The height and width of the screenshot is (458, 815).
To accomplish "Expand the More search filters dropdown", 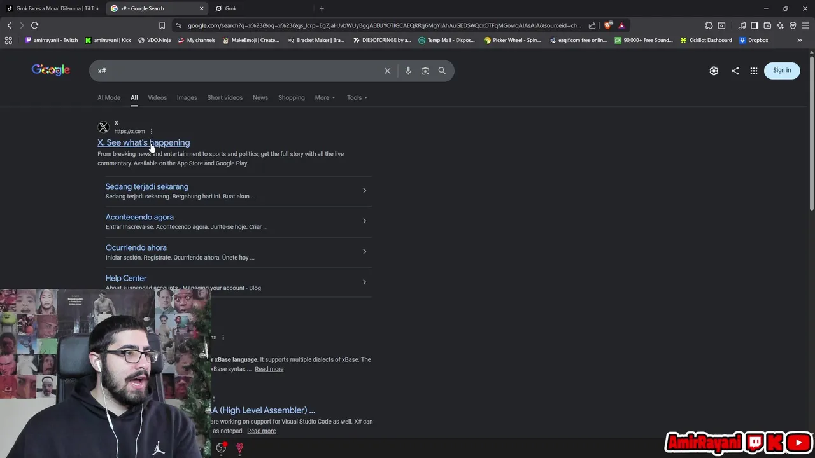I will 325,97.
